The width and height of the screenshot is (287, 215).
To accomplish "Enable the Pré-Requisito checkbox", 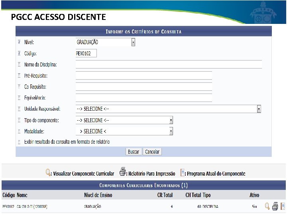I will point(19,76).
